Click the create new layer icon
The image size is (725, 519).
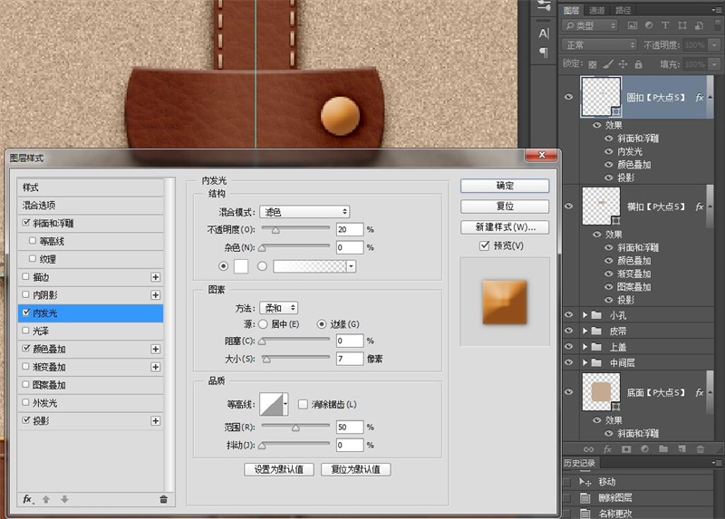682,448
